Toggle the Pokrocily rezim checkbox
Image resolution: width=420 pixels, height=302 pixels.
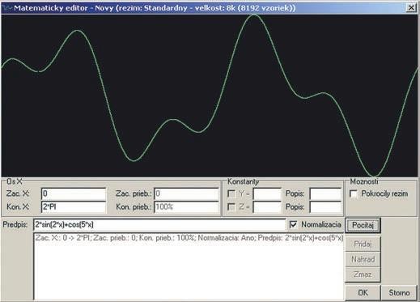click(354, 194)
